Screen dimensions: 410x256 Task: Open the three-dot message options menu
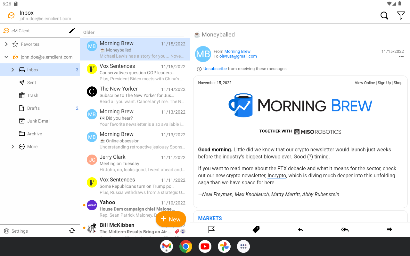(x=401, y=57)
